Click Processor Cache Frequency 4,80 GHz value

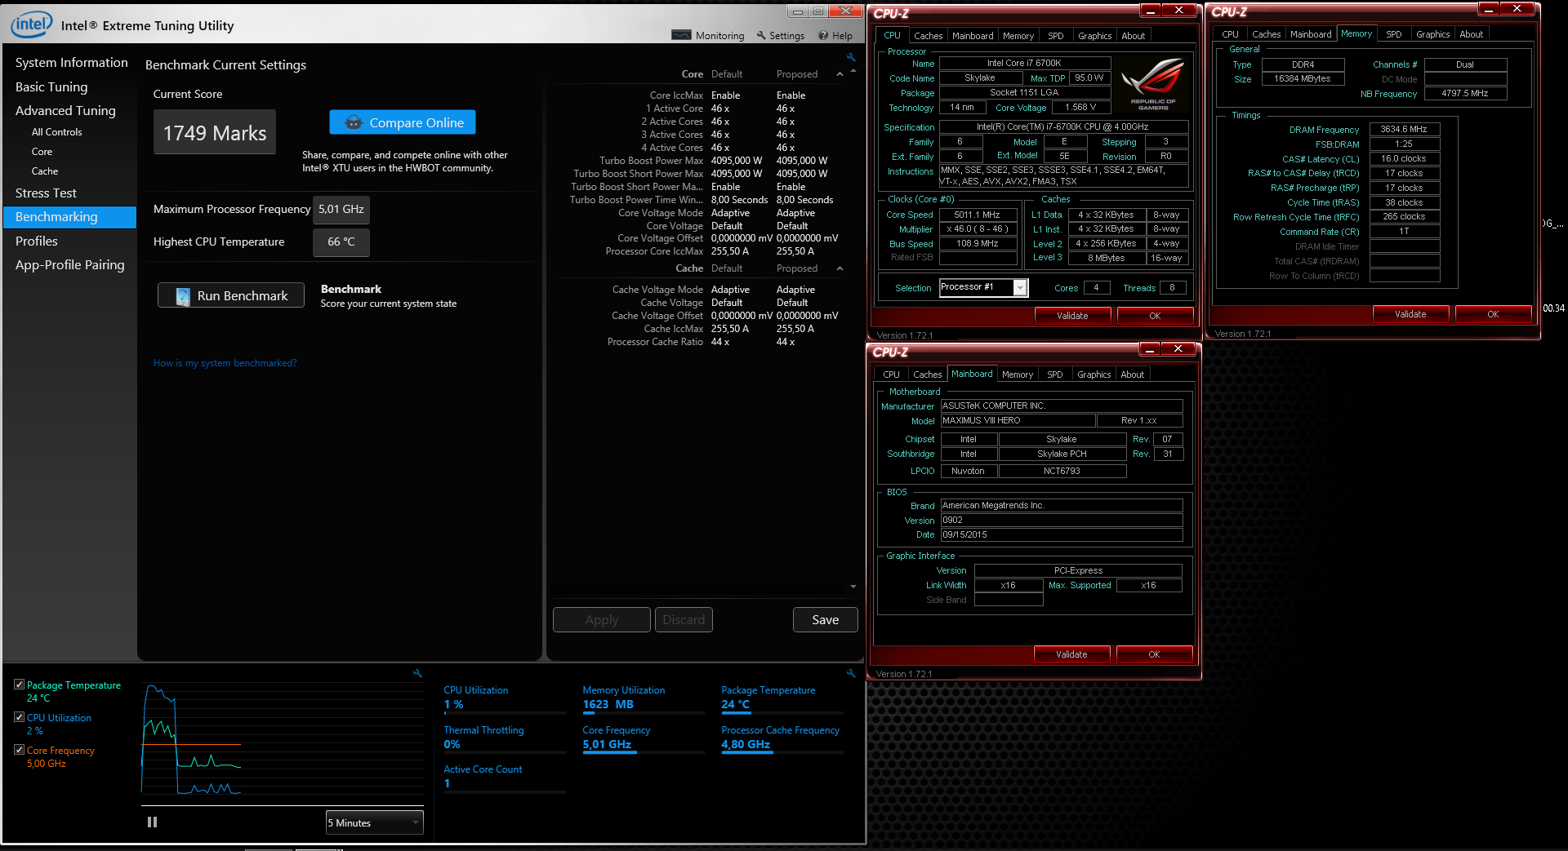746,744
